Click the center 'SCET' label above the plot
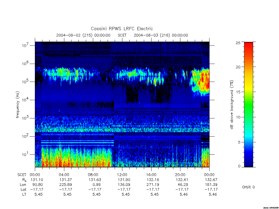The height and width of the screenshot is (209, 279). point(122,35)
